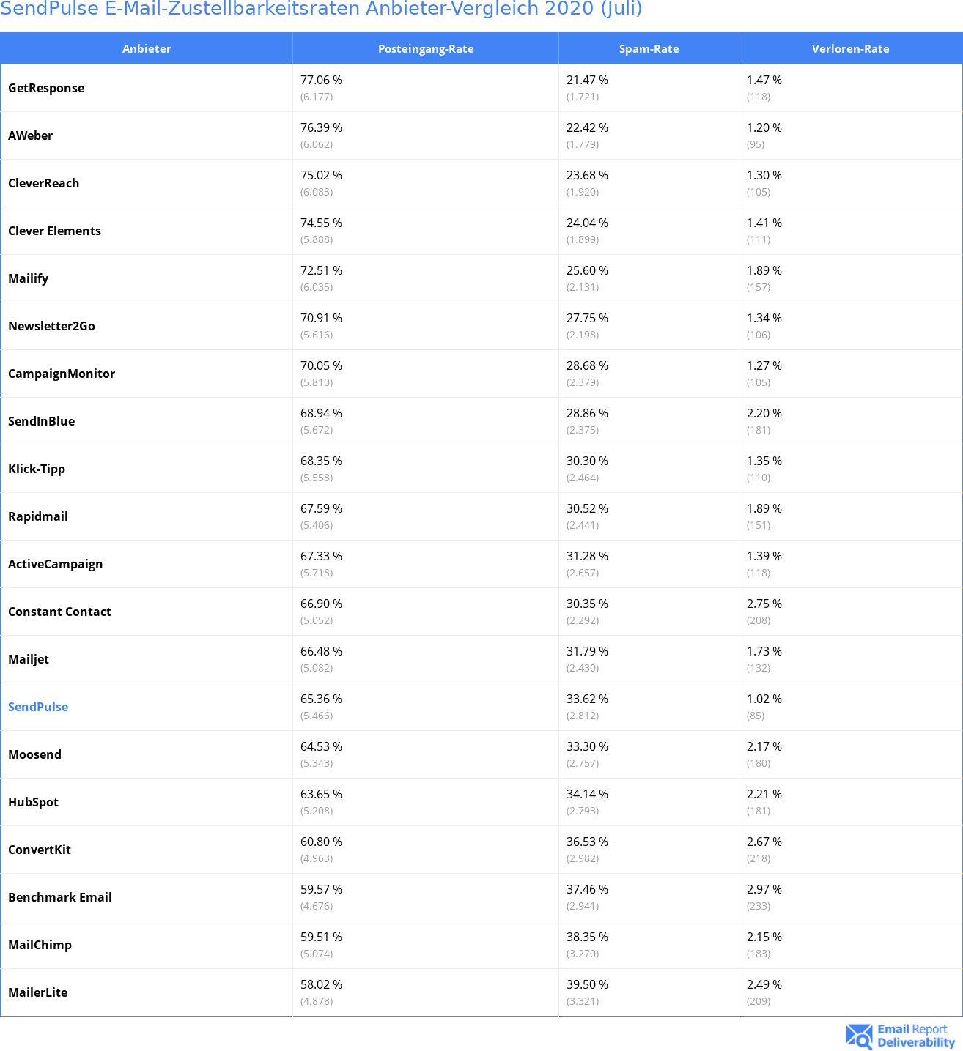
Task: Sort by the Anbieter column header
Action: pos(147,49)
